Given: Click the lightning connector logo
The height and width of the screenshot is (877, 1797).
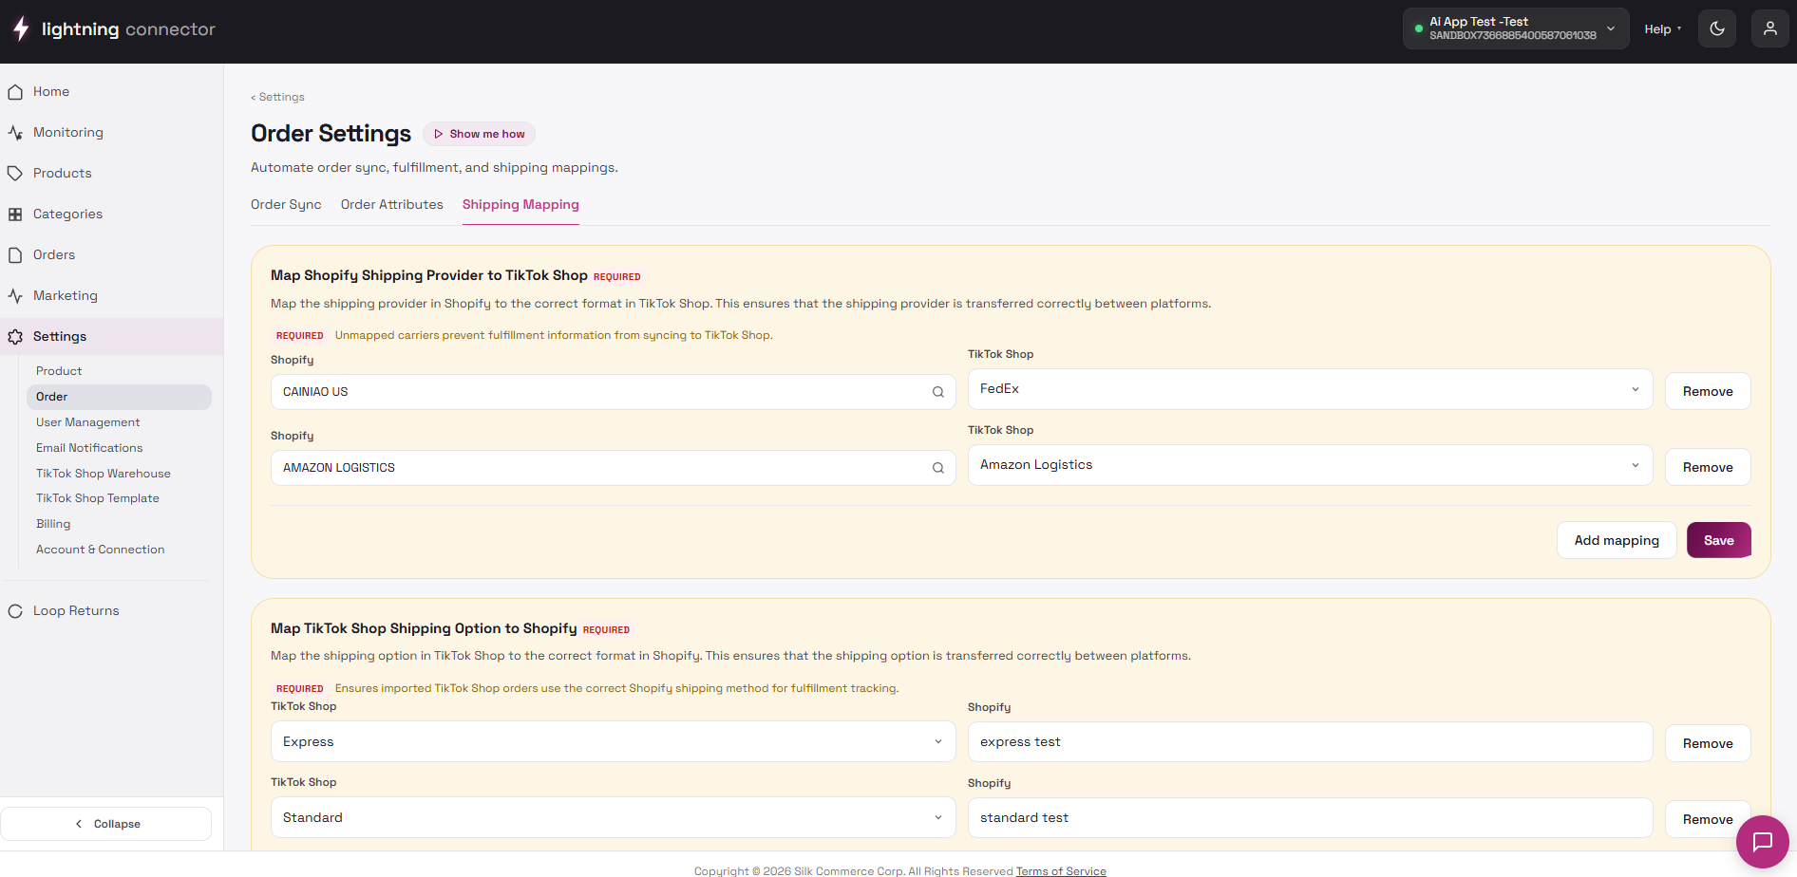Looking at the screenshot, I should 114,29.
